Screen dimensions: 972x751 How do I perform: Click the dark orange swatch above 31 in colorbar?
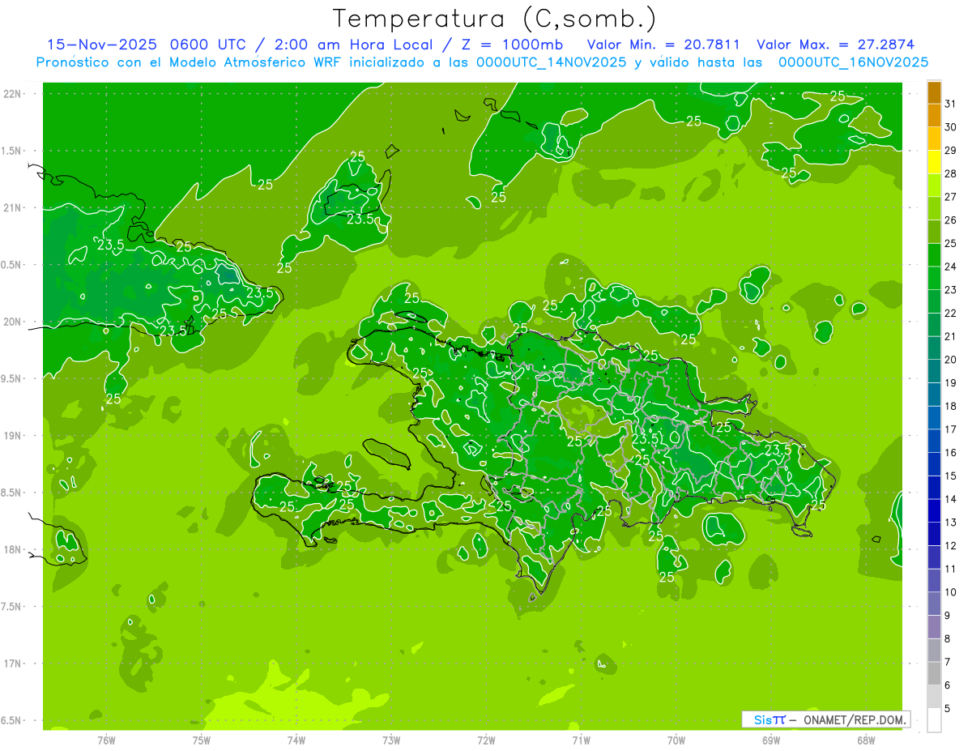pos(934,93)
